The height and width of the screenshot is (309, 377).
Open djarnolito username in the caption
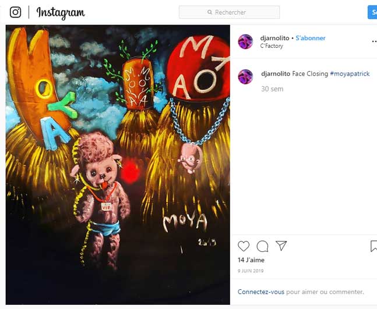click(276, 74)
